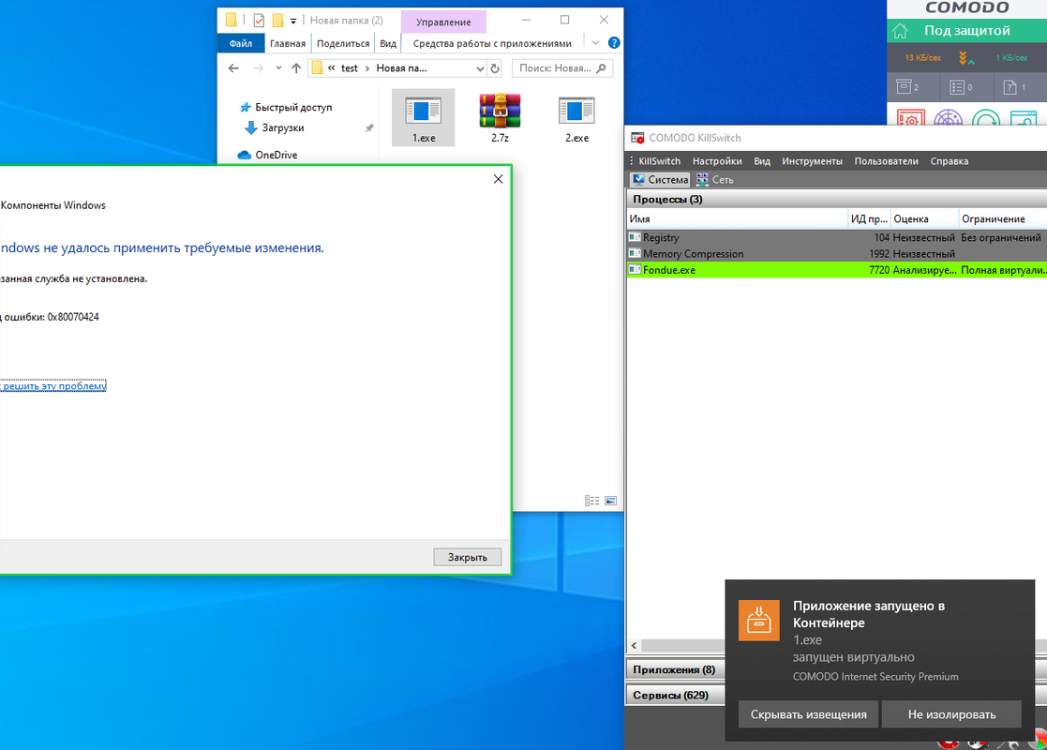
Task: Click the 'решить эту проблему' link
Action: tap(53, 385)
